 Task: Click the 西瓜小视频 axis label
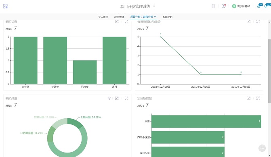tap(143, 137)
